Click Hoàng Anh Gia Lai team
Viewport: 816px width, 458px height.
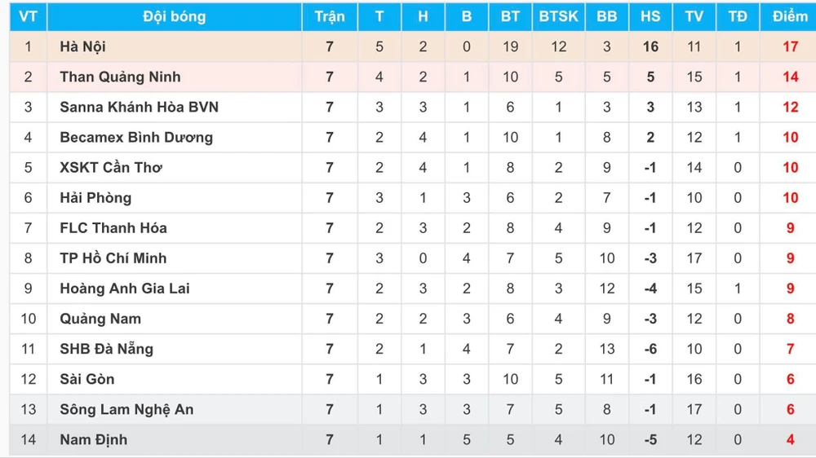(125, 288)
